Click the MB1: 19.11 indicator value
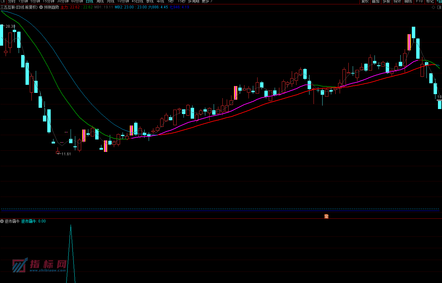This screenshot has width=442, height=283. tap(104, 7)
